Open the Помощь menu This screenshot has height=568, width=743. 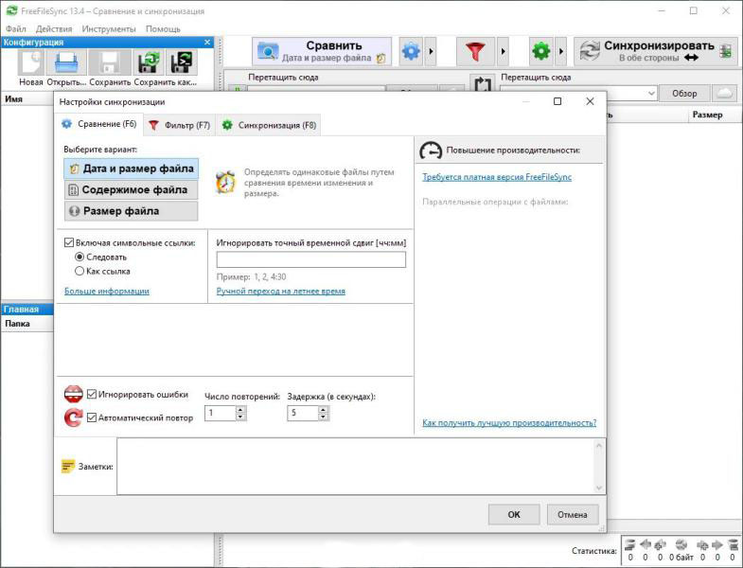point(163,29)
